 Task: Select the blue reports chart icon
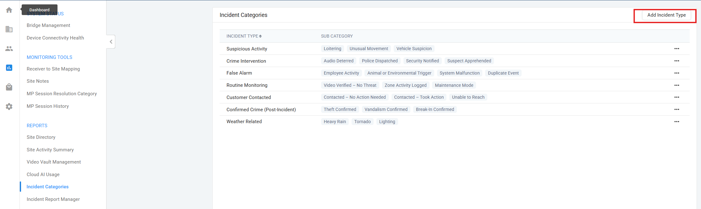[x=9, y=68]
